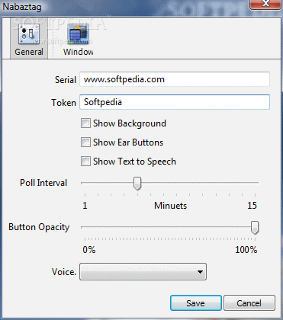Select the General switch icon
The image size is (283, 320).
coord(29,34)
